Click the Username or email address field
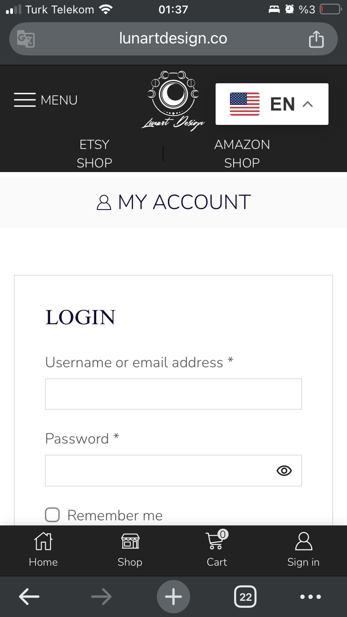Screen dimensions: 347x617 pos(173,394)
